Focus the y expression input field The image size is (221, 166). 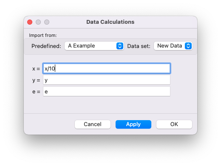click(x=107, y=80)
